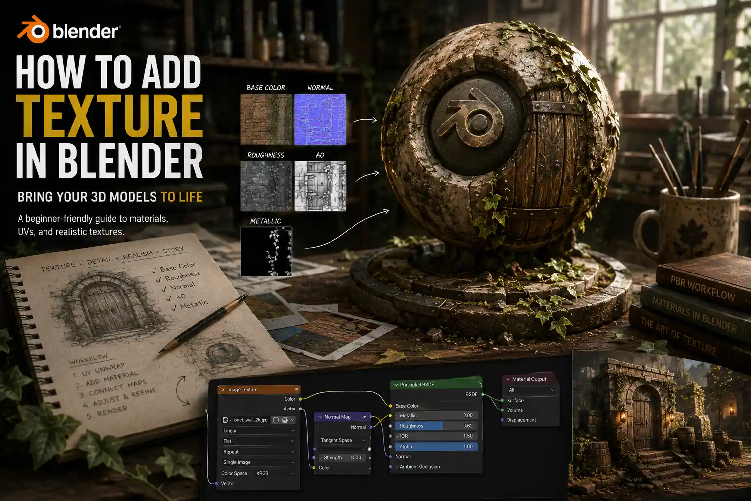Click the brick_wall_2k.jpg image name field
The image size is (751, 501).
tap(251, 420)
